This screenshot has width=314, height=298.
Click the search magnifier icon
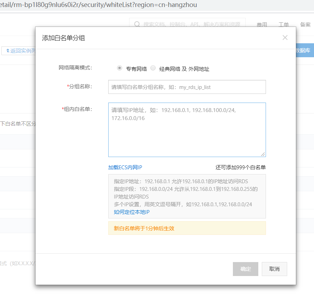click(x=137, y=24)
